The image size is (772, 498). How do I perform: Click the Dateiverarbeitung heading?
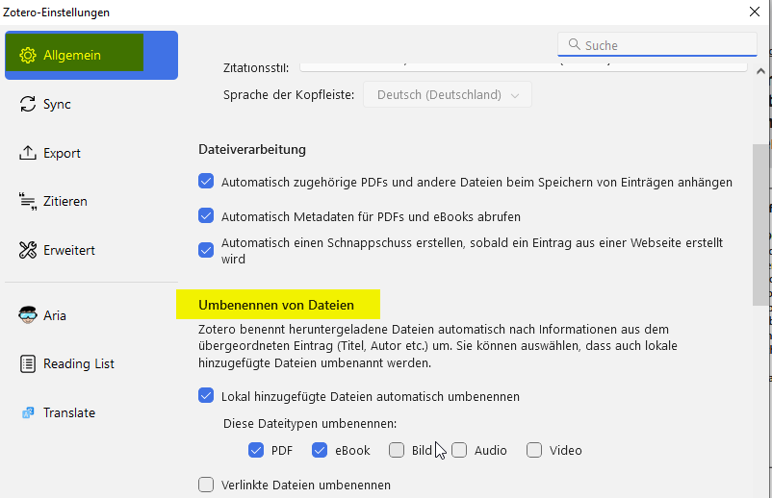pyautogui.click(x=252, y=149)
